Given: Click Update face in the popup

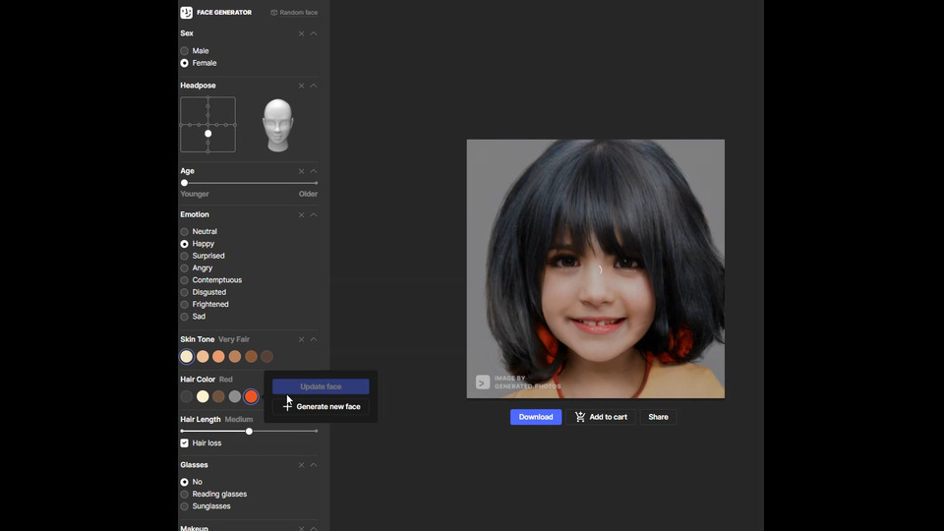Looking at the screenshot, I should point(321,386).
